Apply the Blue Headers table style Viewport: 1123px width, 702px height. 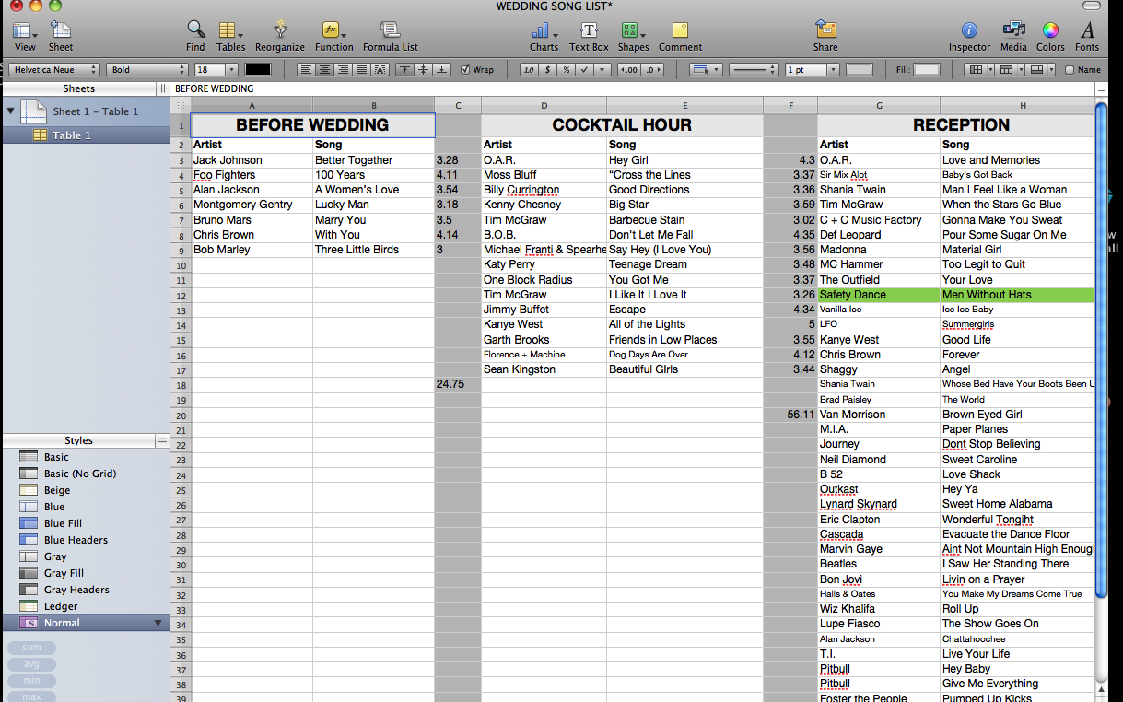pyautogui.click(x=85, y=540)
